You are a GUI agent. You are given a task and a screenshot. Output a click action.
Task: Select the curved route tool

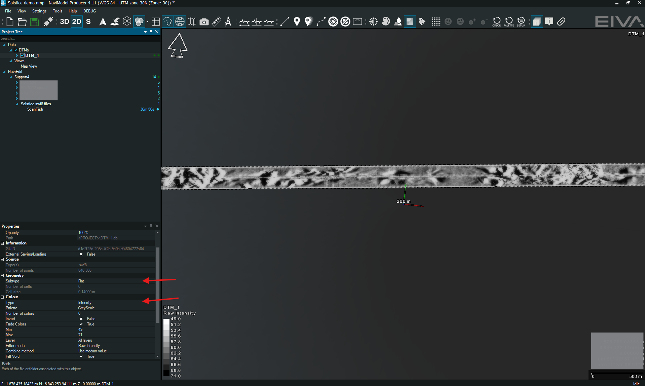pyautogui.click(x=321, y=22)
